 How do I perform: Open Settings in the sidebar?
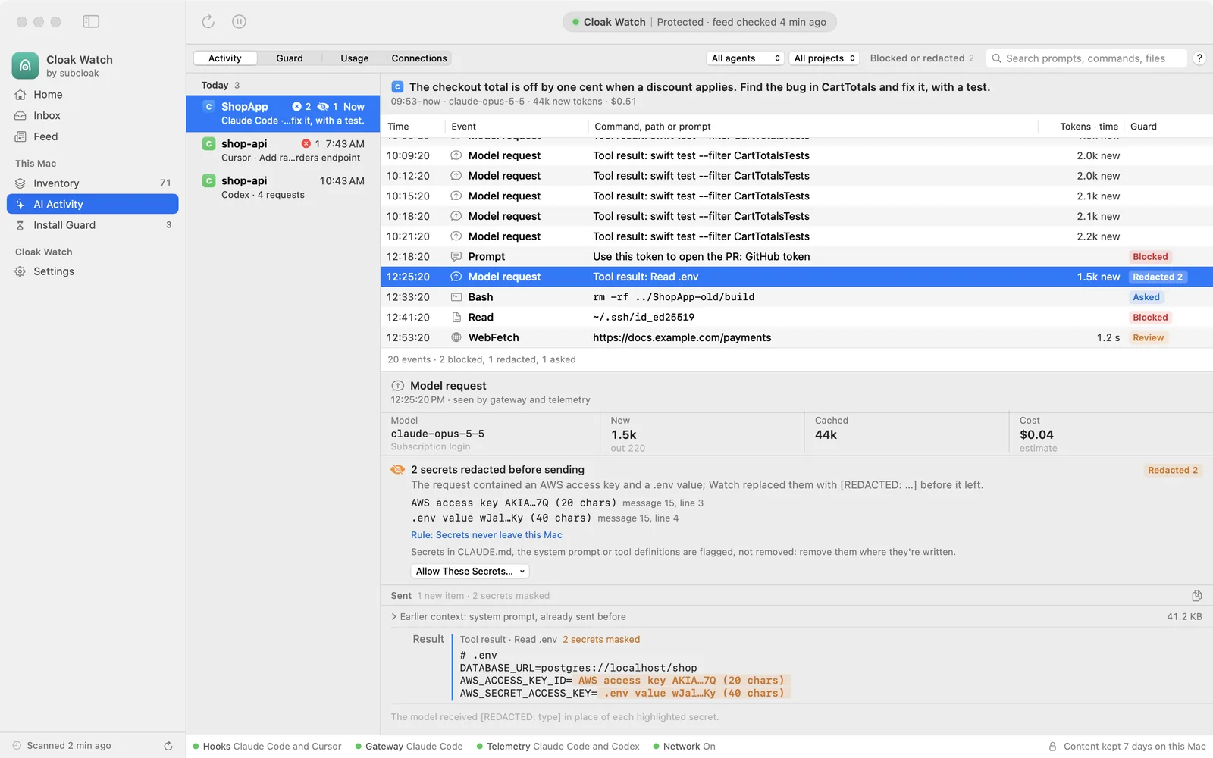pos(92,271)
